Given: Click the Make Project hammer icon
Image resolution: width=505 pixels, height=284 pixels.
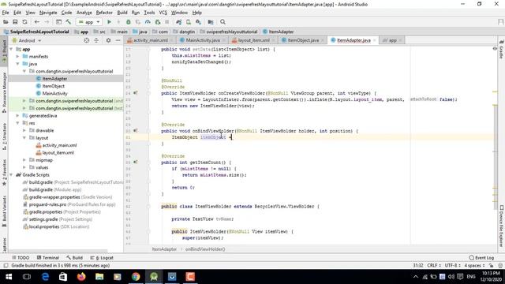Looking at the screenshot, I should tap(69, 22).
